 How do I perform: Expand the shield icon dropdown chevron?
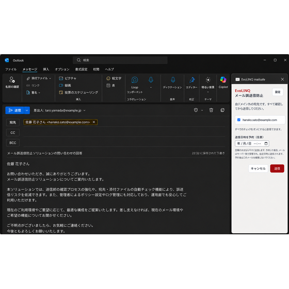pyautogui.click(x=202, y=110)
